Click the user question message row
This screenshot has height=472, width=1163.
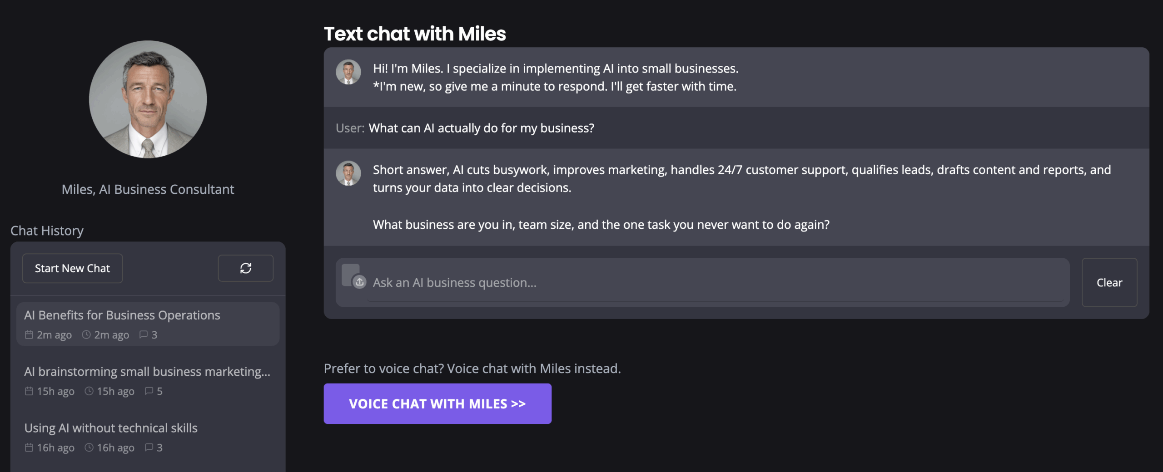tap(481, 128)
